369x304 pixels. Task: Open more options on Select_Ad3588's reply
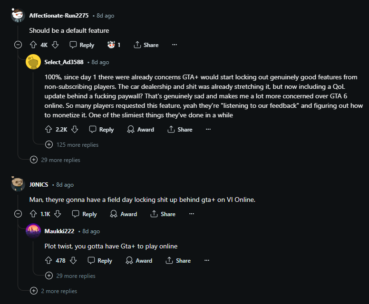[208, 129]
